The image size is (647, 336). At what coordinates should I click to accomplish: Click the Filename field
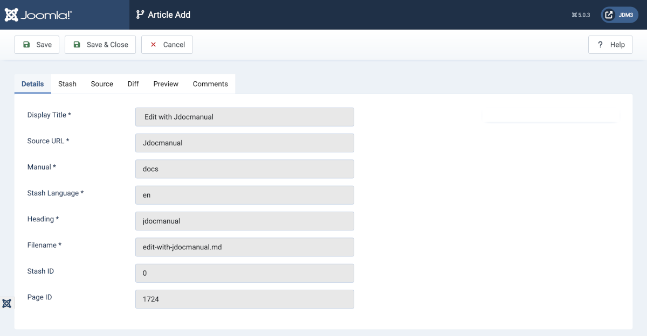pyautogui.click(x=245, y=247)
